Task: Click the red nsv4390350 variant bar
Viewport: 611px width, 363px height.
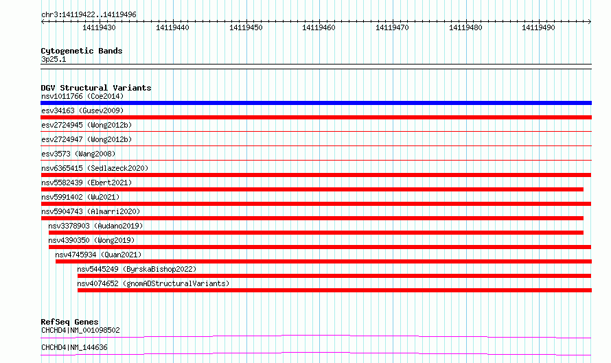Action: coord(320,247)
